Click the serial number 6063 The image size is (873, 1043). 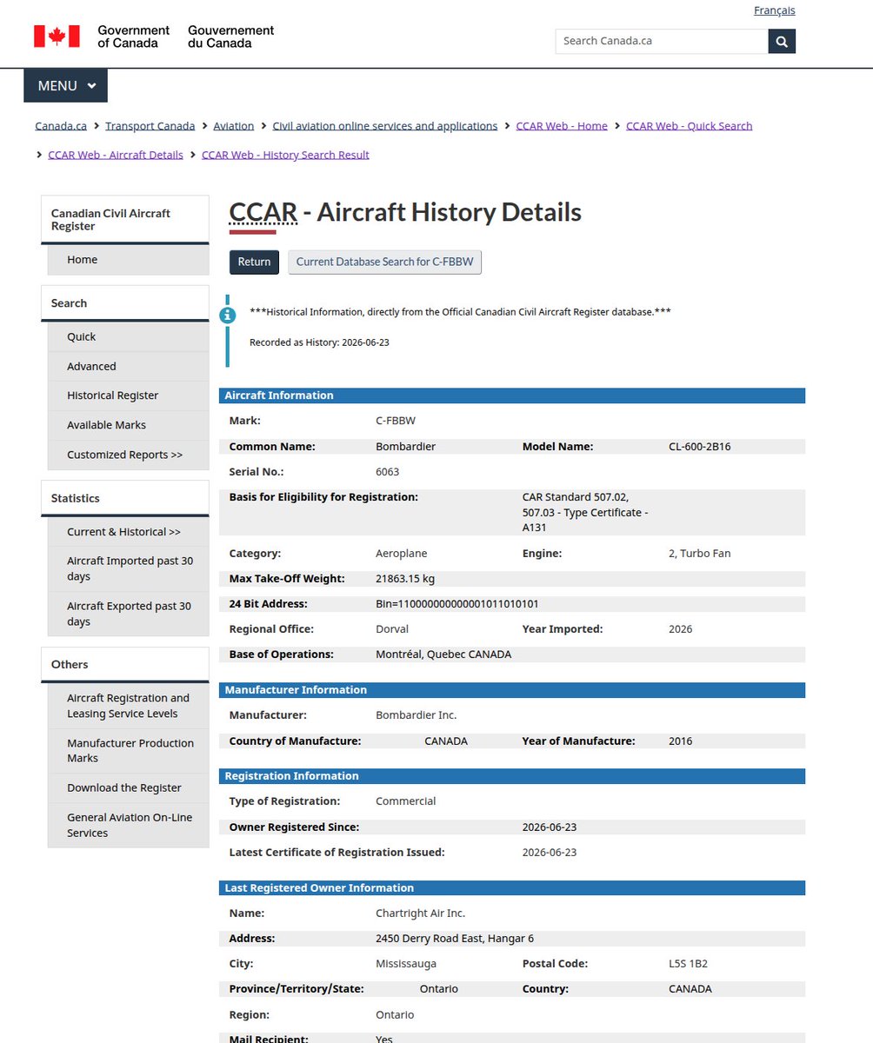click(388, 472)
